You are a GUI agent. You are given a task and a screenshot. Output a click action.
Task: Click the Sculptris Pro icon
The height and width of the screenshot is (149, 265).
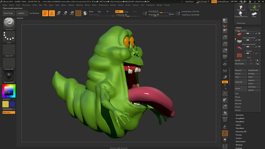pos(85,13)
